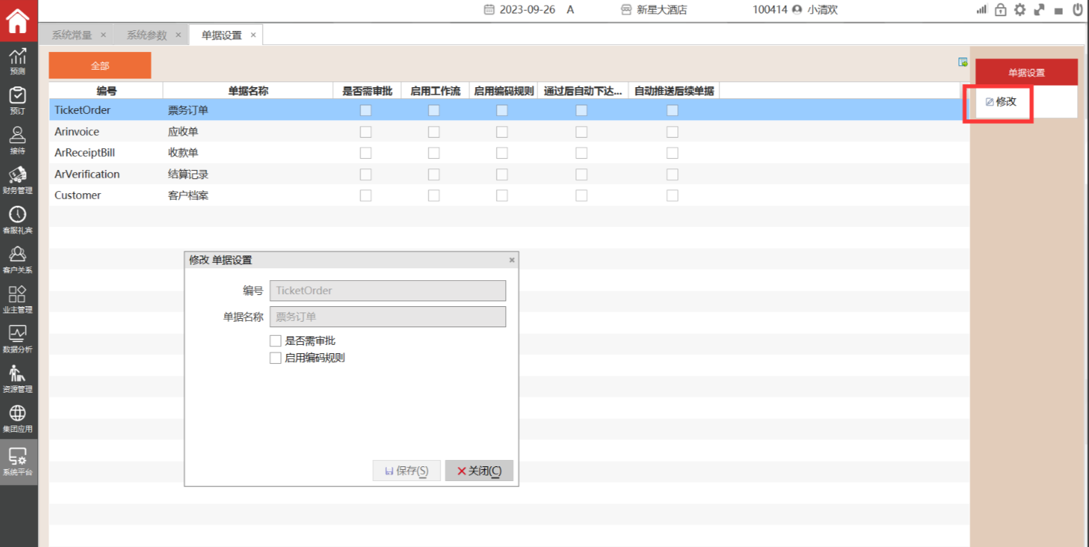Open the 集团应用 group application module

pos(18,417)
